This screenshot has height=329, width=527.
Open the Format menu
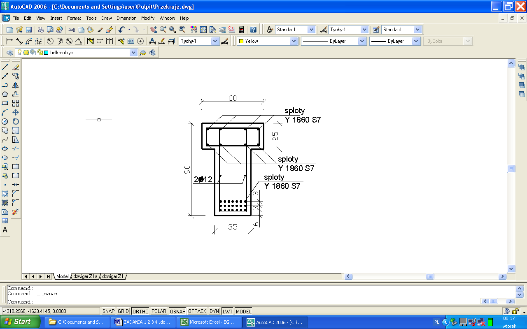(74, 18)
